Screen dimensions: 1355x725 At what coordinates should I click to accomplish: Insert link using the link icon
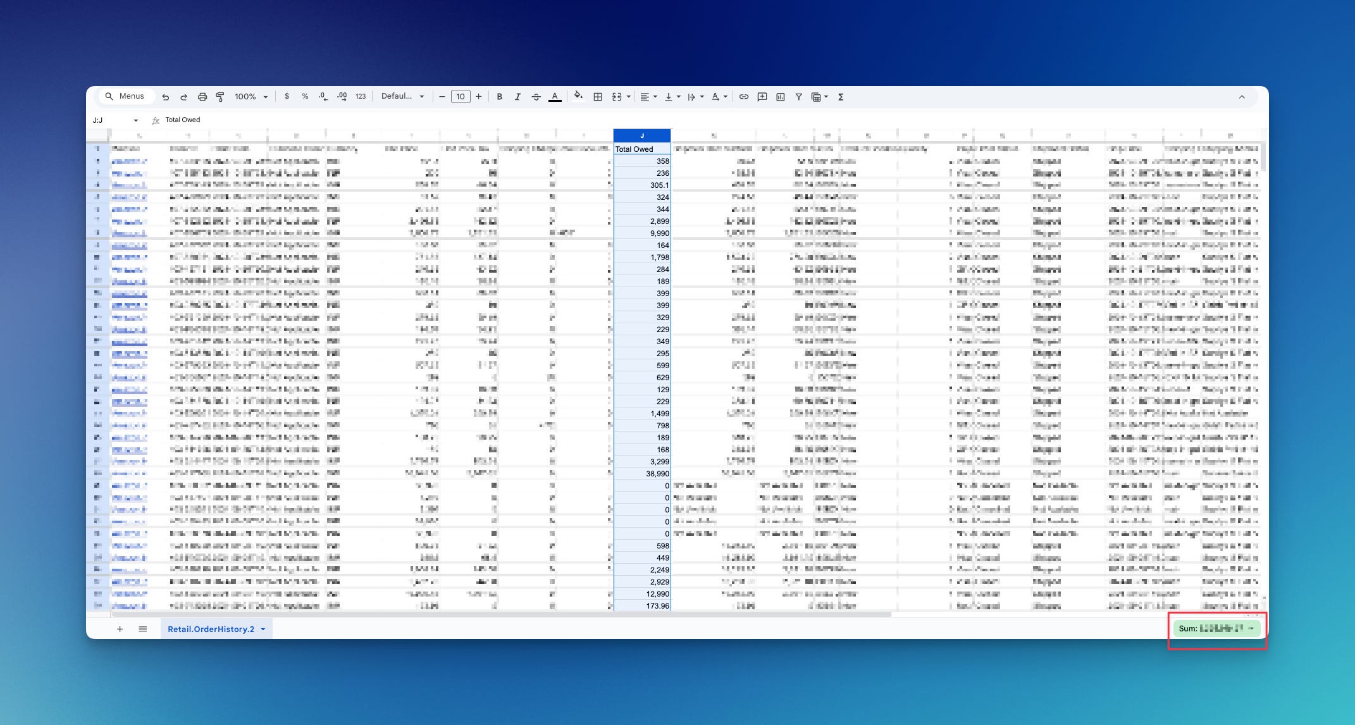[x=744, y=97]
